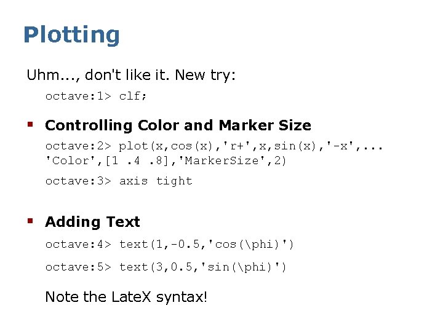Click the Plotting slide title

(72, 34)
